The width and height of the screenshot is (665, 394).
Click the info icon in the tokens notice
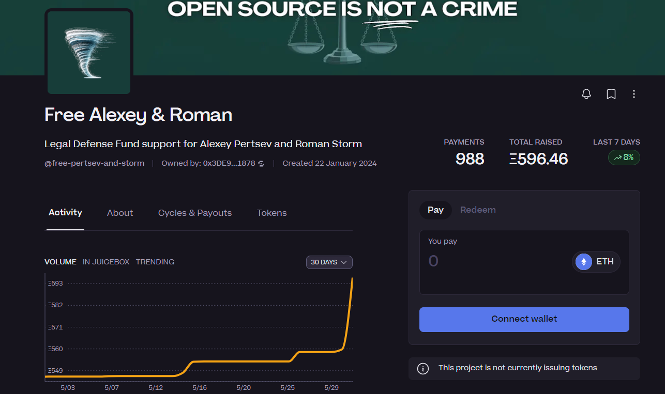coord(423,368)
